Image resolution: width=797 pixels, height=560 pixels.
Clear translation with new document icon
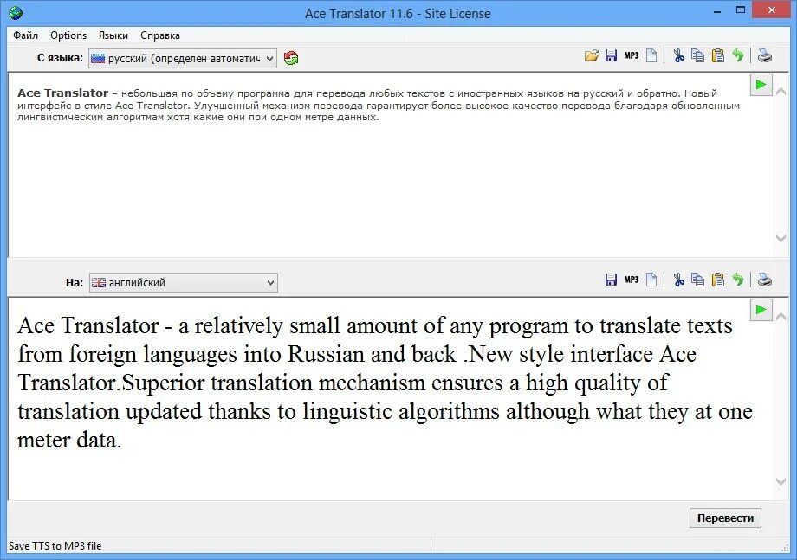[x=651, y=280]
